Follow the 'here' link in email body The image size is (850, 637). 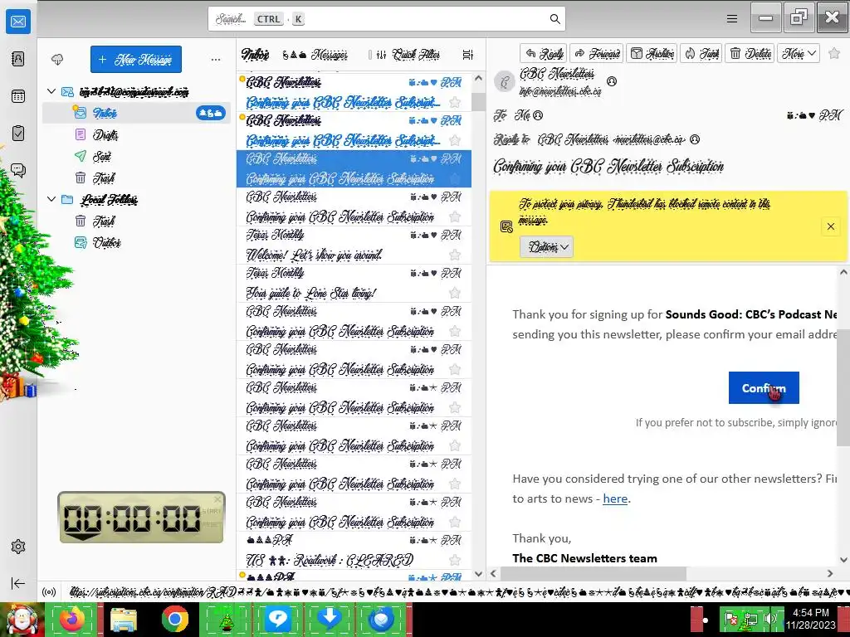point(615,498)
